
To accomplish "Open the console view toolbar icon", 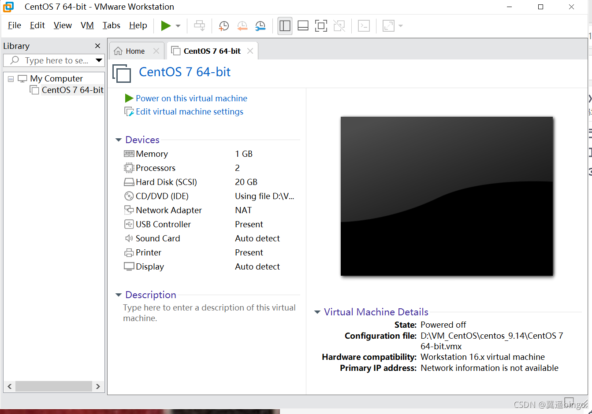I will pos(364,26).
